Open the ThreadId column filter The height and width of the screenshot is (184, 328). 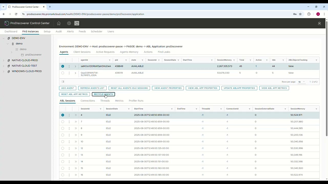[221, 109]
